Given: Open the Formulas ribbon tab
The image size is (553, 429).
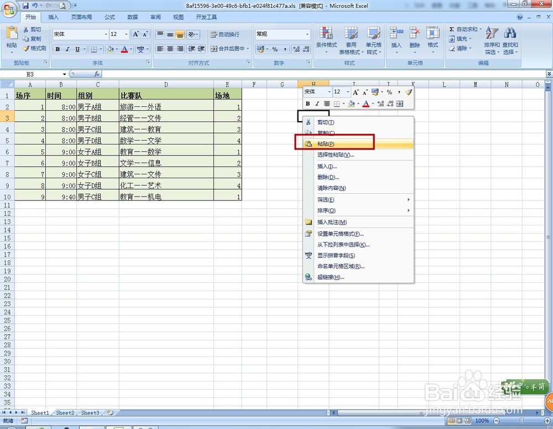Looking at the screenshot, I should coord(109,17).
